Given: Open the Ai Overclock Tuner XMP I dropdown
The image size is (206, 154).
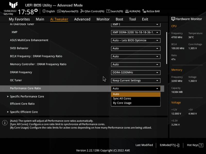Looking at the screenshot, I should point(136,24).
